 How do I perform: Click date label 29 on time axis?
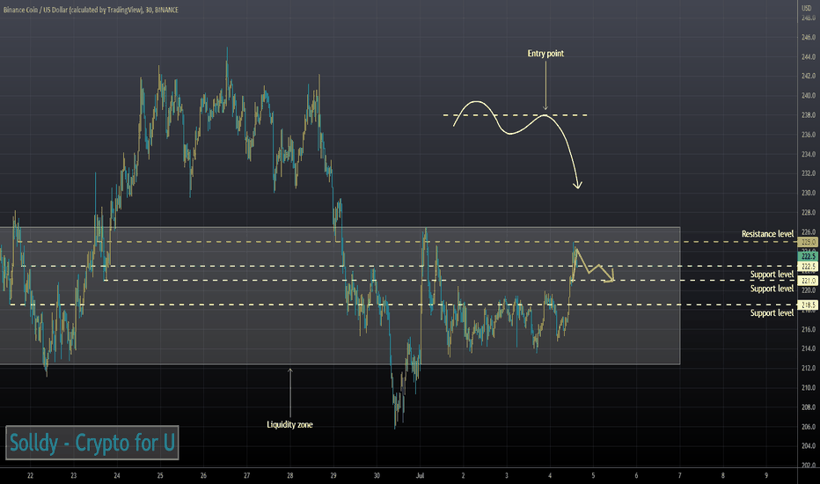click(333, 475)
